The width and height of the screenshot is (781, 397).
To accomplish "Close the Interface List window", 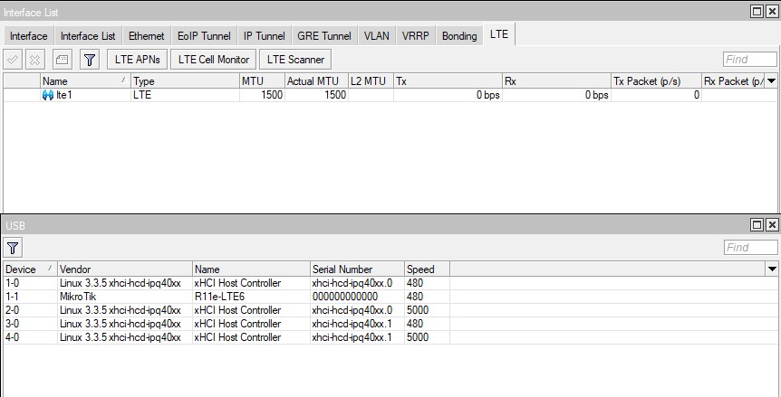I will click(x=772, y=12).
